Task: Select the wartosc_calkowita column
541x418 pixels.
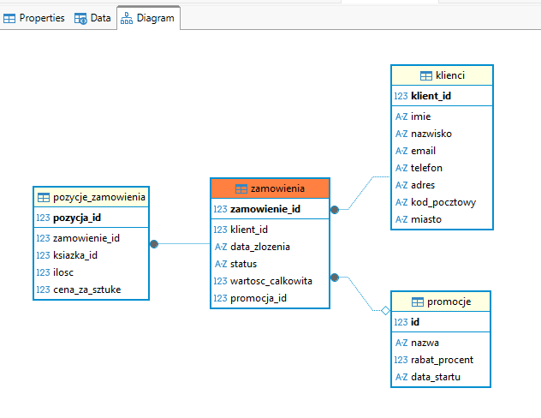Action: pos(270,281)
